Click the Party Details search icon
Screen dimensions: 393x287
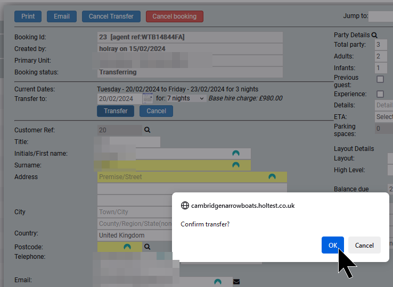374,35
